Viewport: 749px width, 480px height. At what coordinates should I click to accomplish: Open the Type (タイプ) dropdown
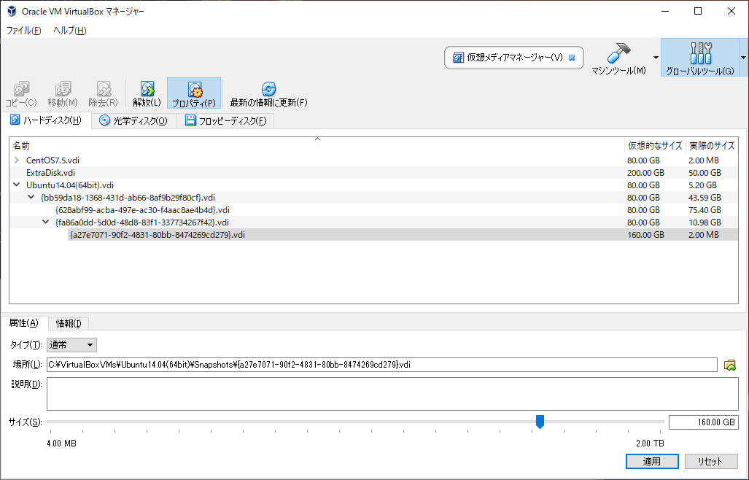[71, 345]
